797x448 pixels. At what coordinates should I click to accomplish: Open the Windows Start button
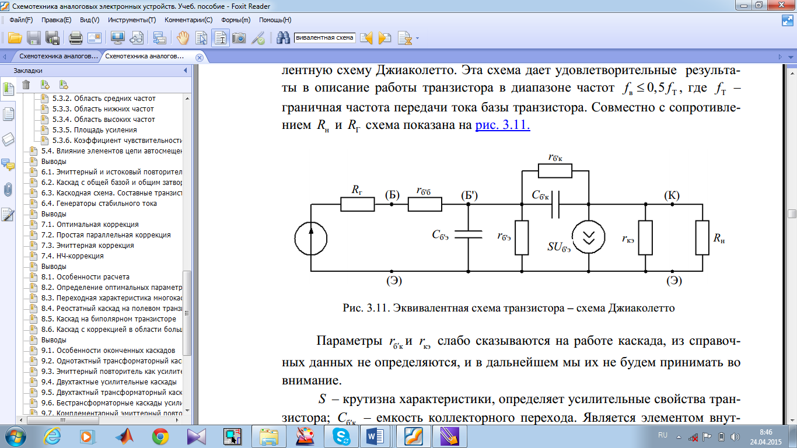coord(15,436)
